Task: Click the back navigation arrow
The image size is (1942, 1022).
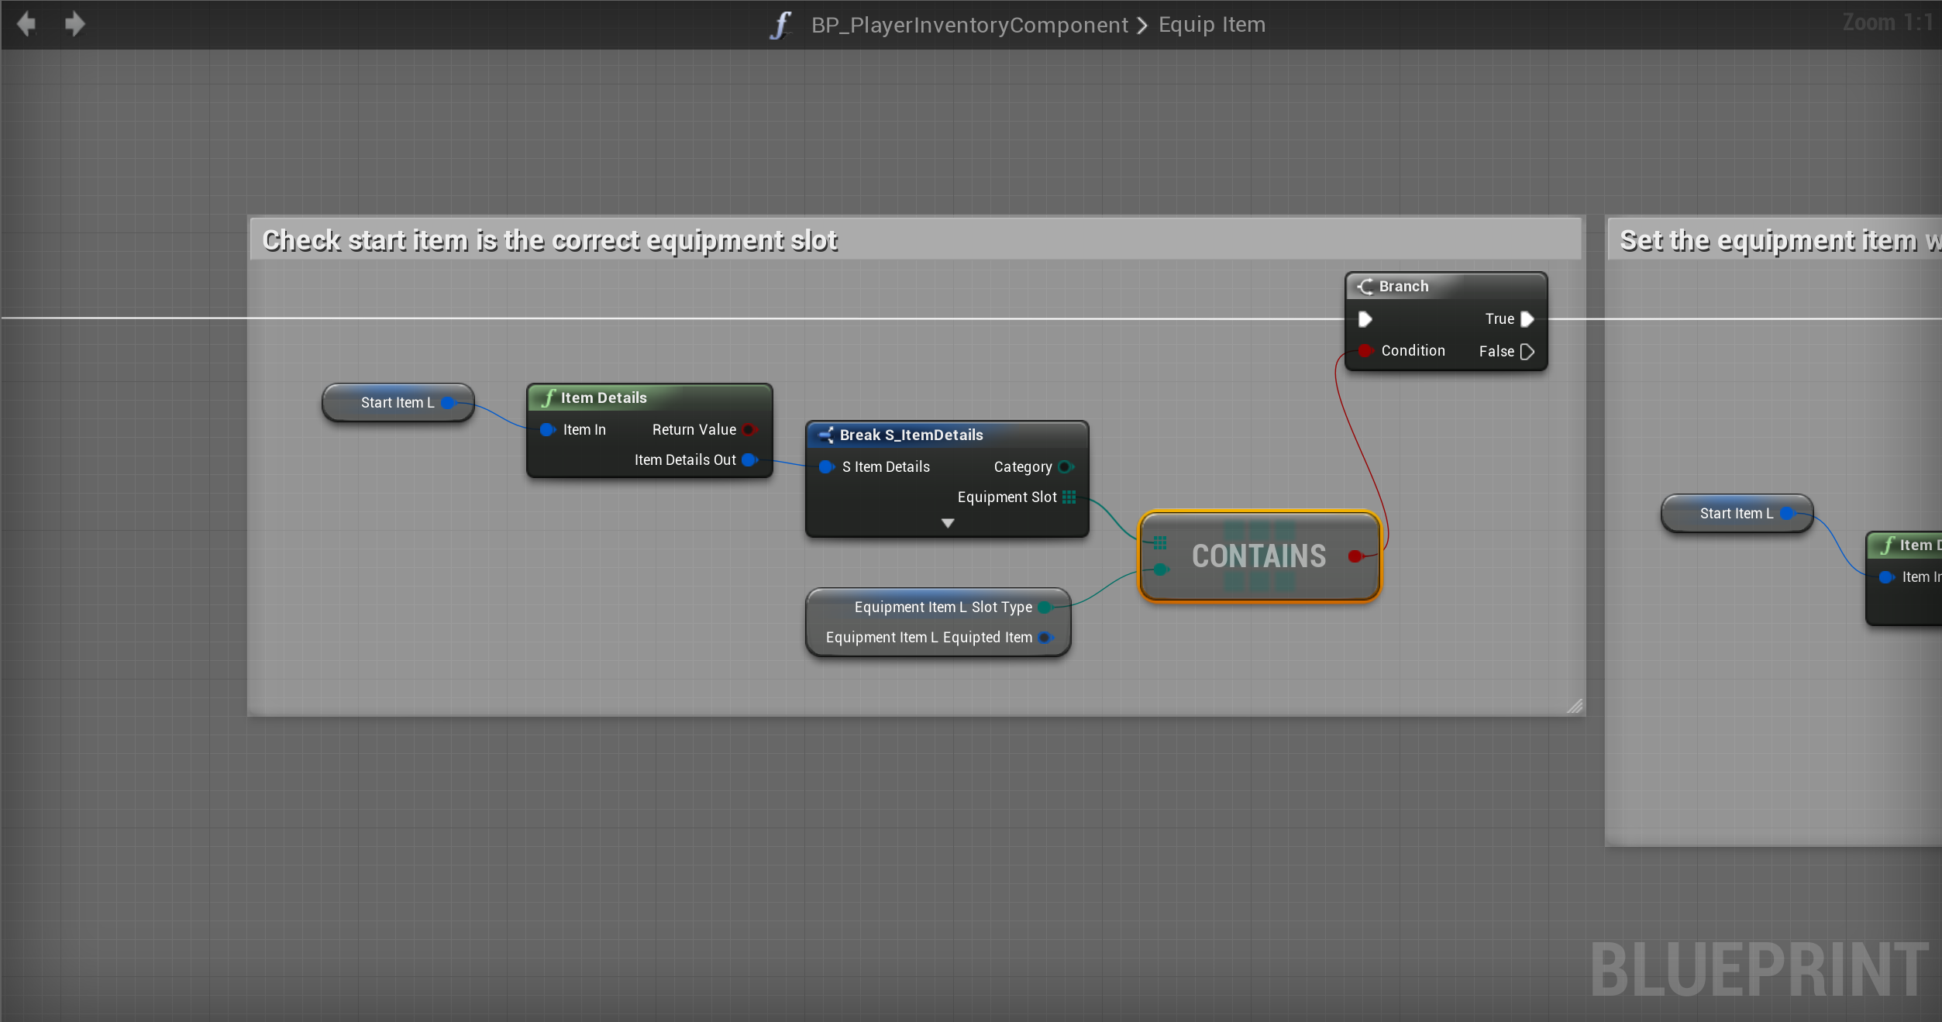Action: 26,24
